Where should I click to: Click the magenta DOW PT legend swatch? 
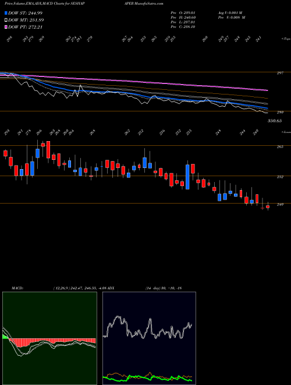[6, 27]
